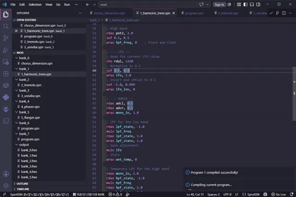Click the Sign In button

[x=219, y=5]
